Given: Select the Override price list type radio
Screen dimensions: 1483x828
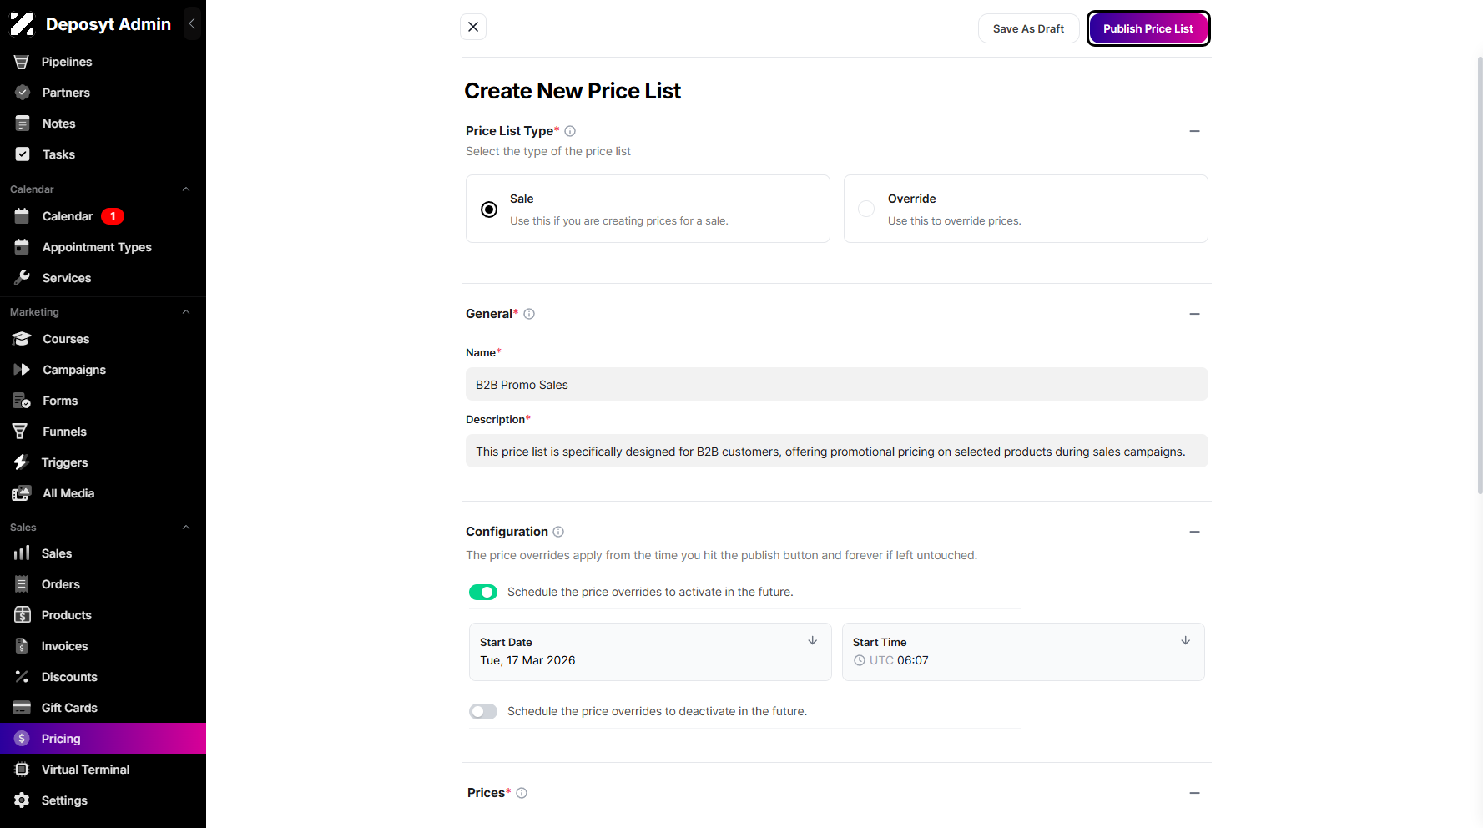Looking at the screenshot, I should pyautogui.click(x=866, y=209).
